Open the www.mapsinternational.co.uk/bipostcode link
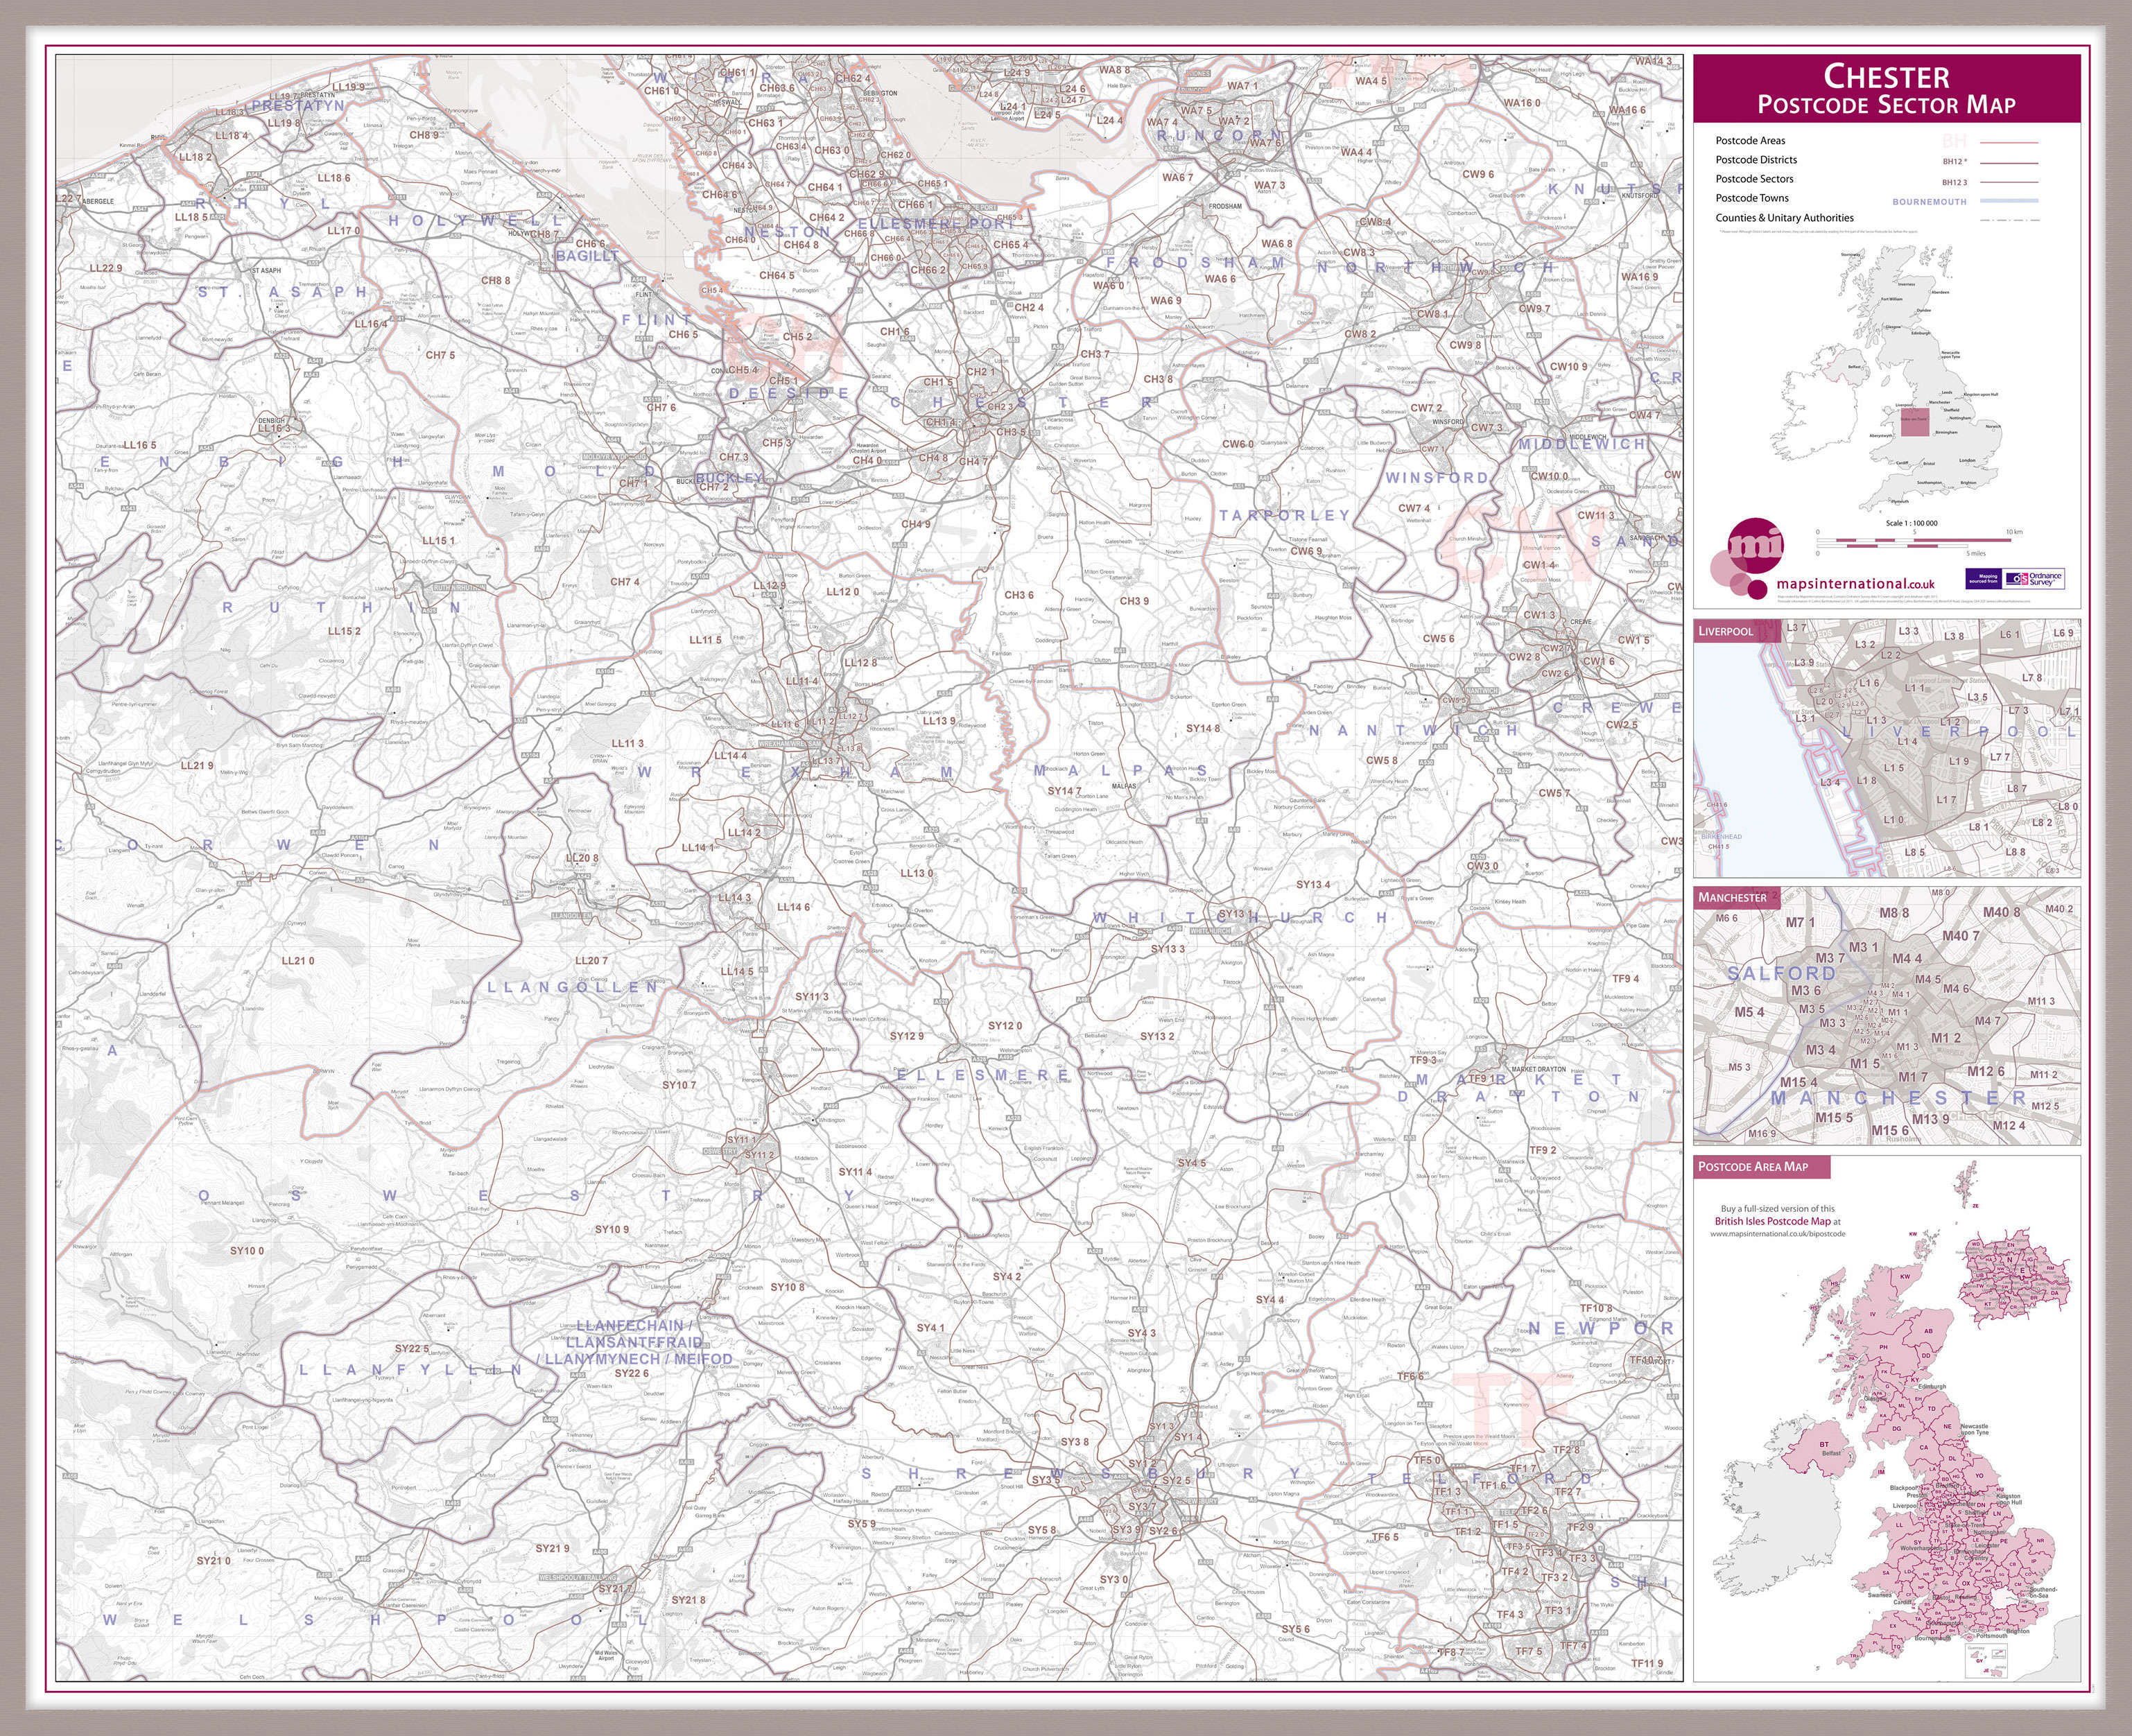Image resolution: width=2132 pixels, height=1736 pixels. click(x=1777, y=1234)
